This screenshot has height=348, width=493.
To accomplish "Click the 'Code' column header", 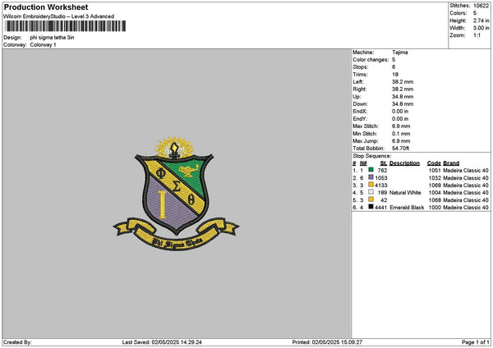I will 434,163.
